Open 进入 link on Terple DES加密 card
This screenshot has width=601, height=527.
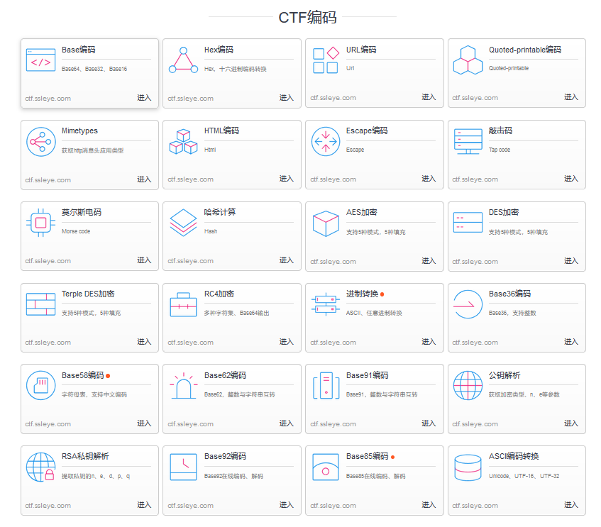(144, 342)
